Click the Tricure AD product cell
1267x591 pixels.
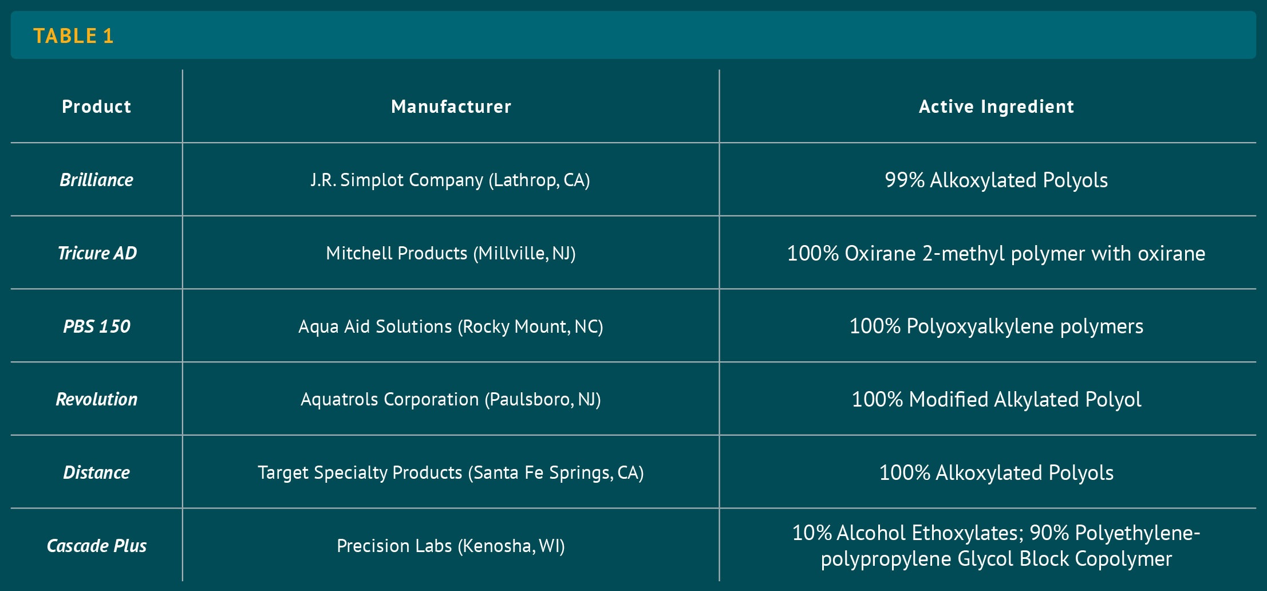pos(97,253)
